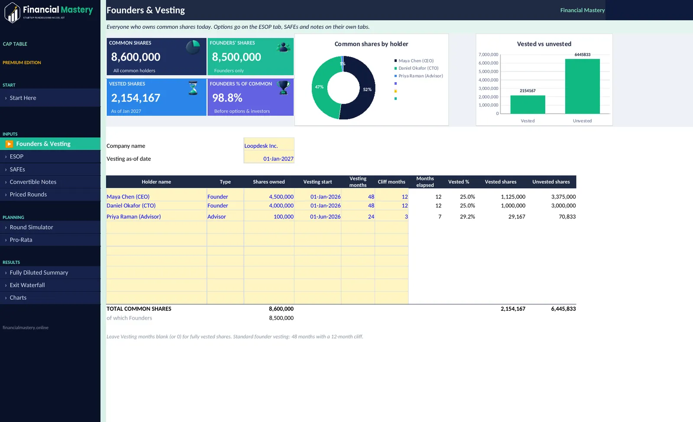Image resolution: width=693 pixels, height=422 pixels.
Task: Click the 8,600,000 Common Shares value
Action: 136,57
